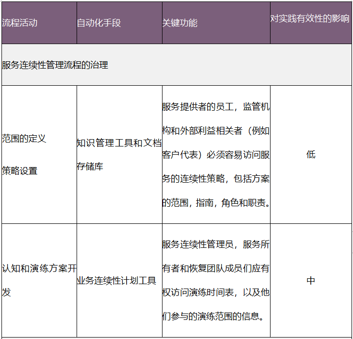Select the 对实践有效性的影响 header cell
Viewport: 353px width, 339px height.
[x=310, y=19]
